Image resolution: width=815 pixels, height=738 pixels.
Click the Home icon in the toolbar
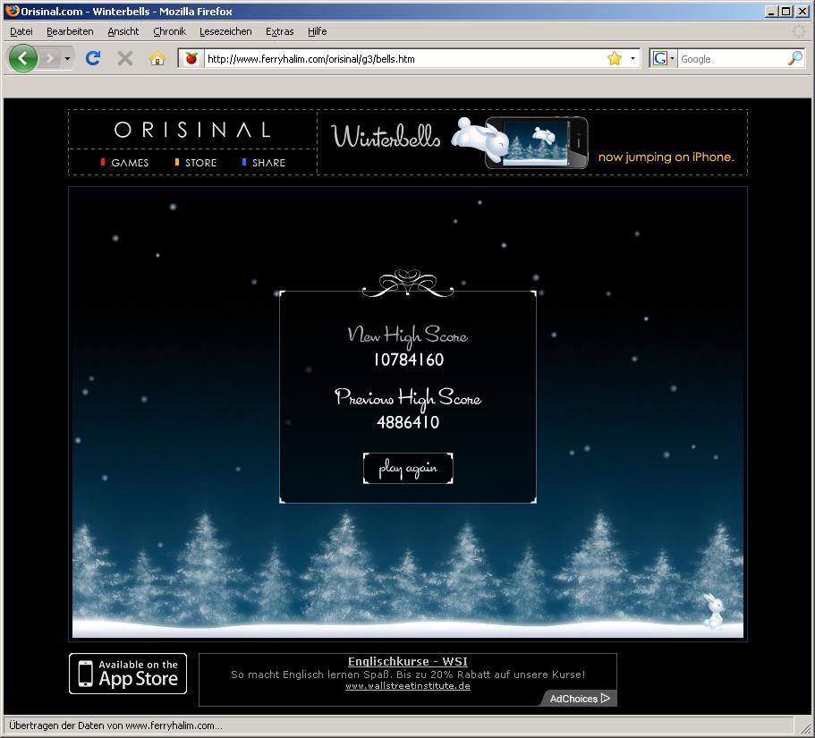point(157,59)
